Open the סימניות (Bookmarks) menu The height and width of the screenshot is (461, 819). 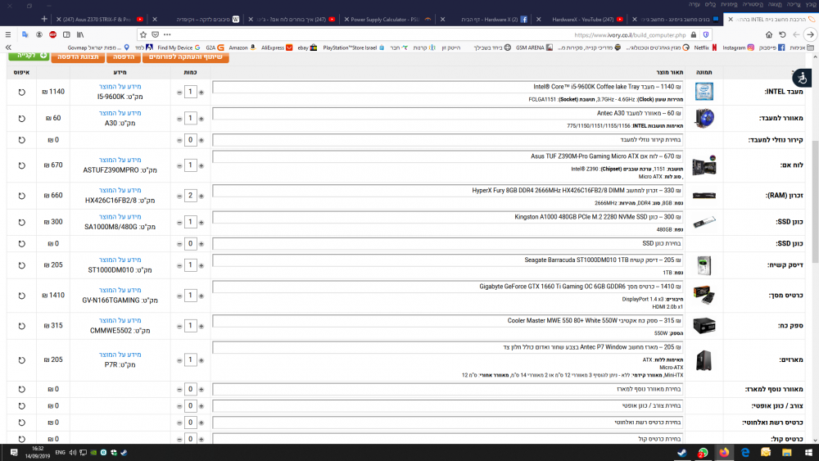tap(729, 4)
